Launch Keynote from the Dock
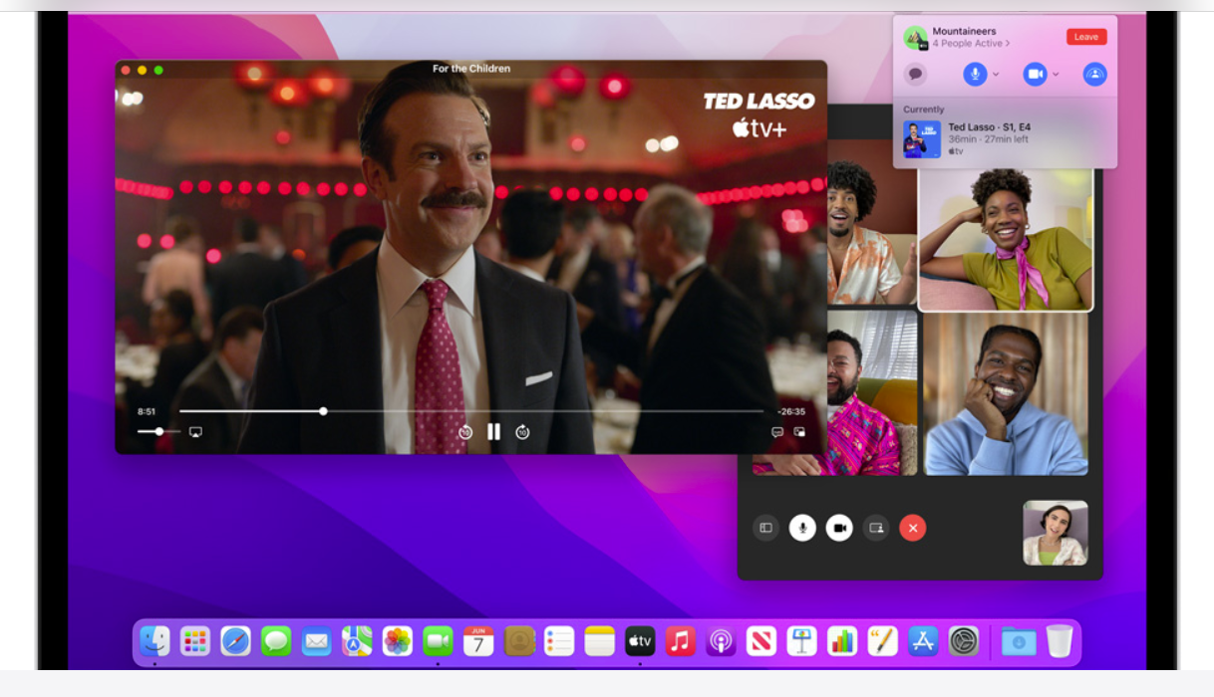 pos(801,641)
